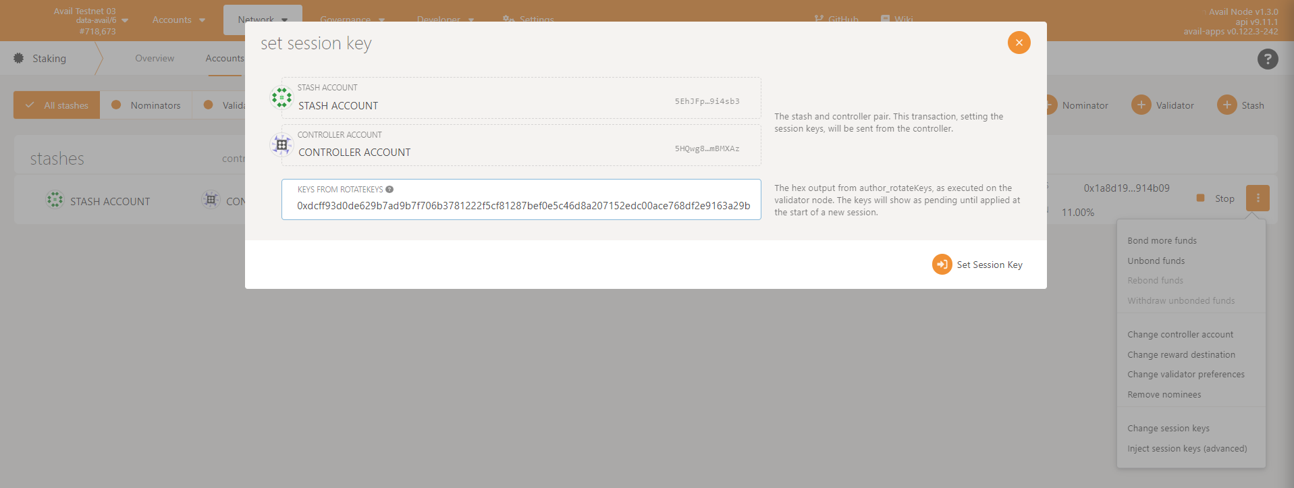Screen dimensions: 1294x488
Task: Choose Change reward destination option
Action: 1181,355
